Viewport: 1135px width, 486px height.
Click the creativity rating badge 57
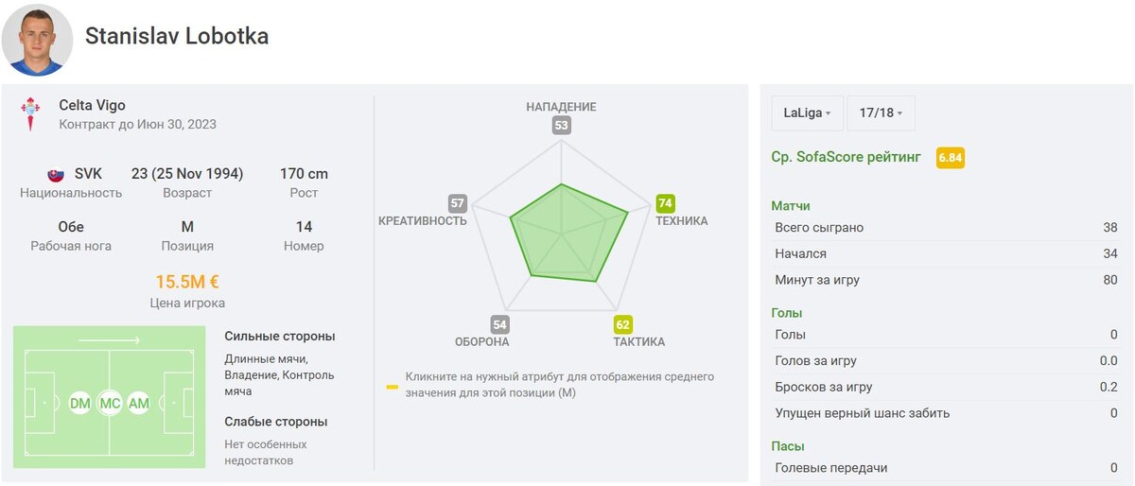point(458,203)
